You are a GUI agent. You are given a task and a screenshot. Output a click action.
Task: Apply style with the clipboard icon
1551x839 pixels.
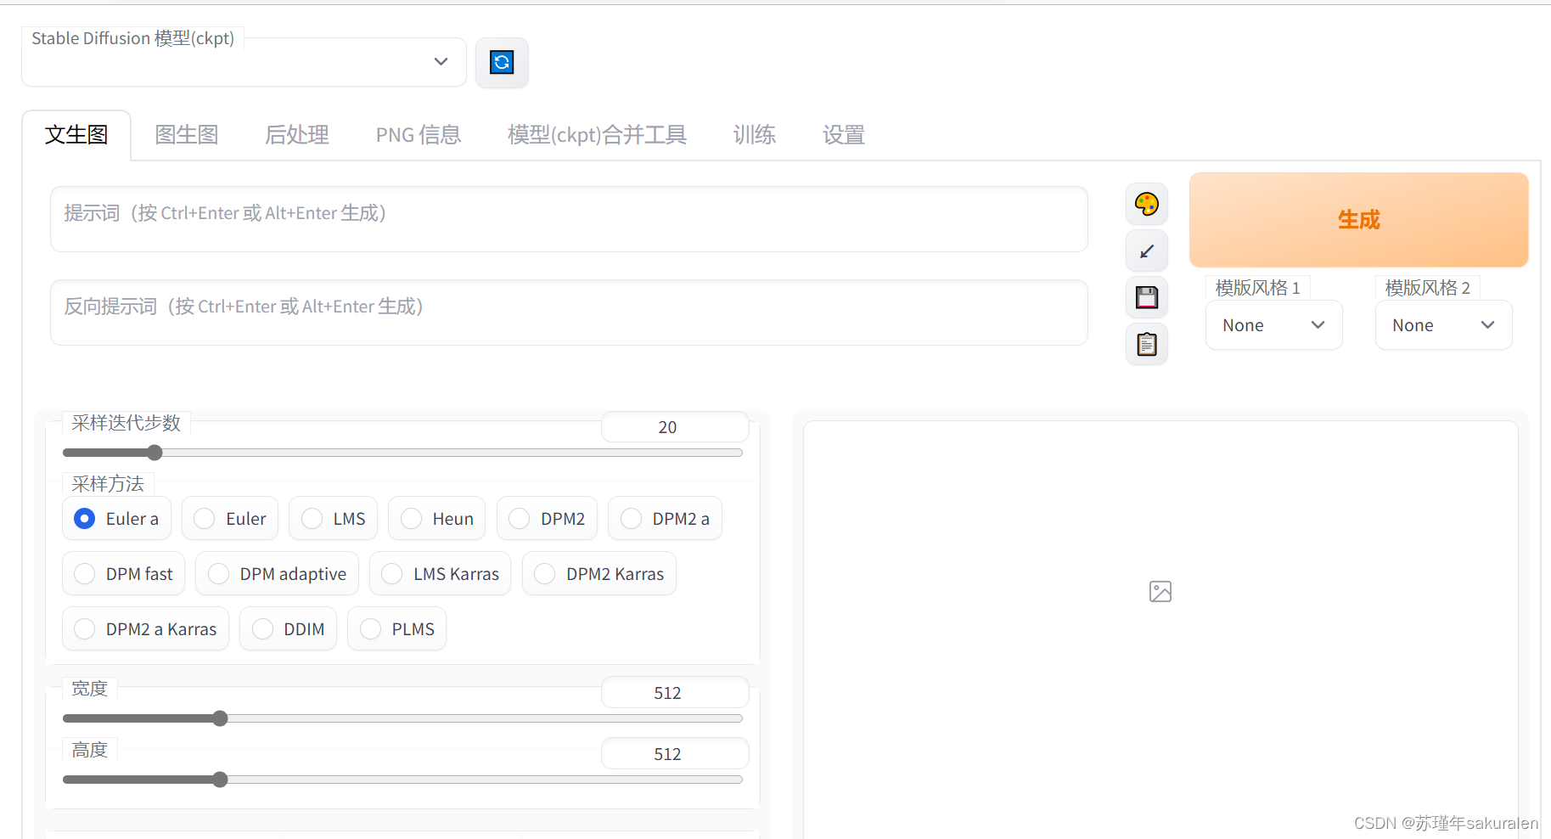(x=1147, y=344)
